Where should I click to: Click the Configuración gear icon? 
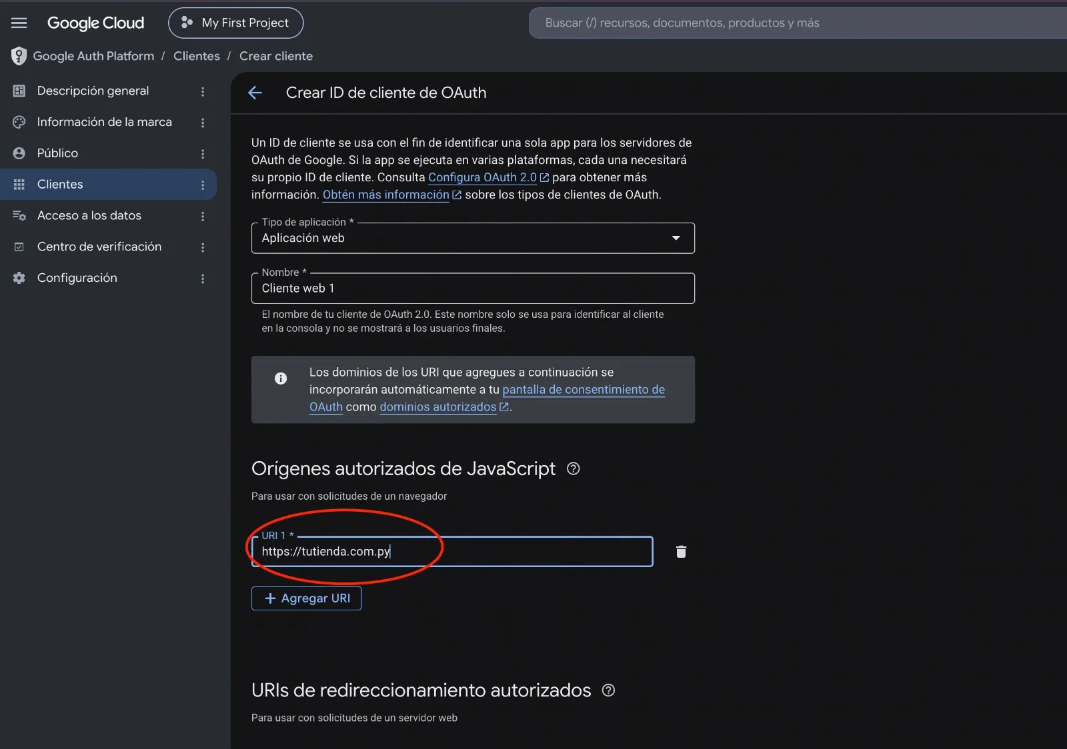19,278
